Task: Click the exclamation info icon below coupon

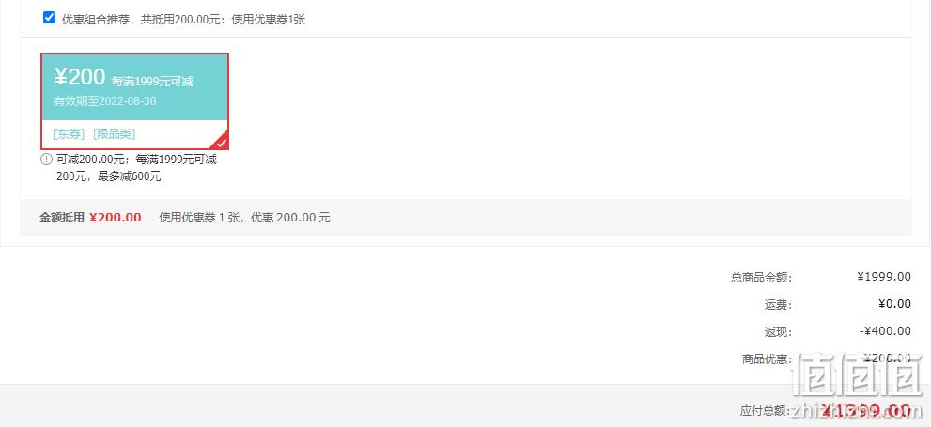Action: tap(46, 160)
